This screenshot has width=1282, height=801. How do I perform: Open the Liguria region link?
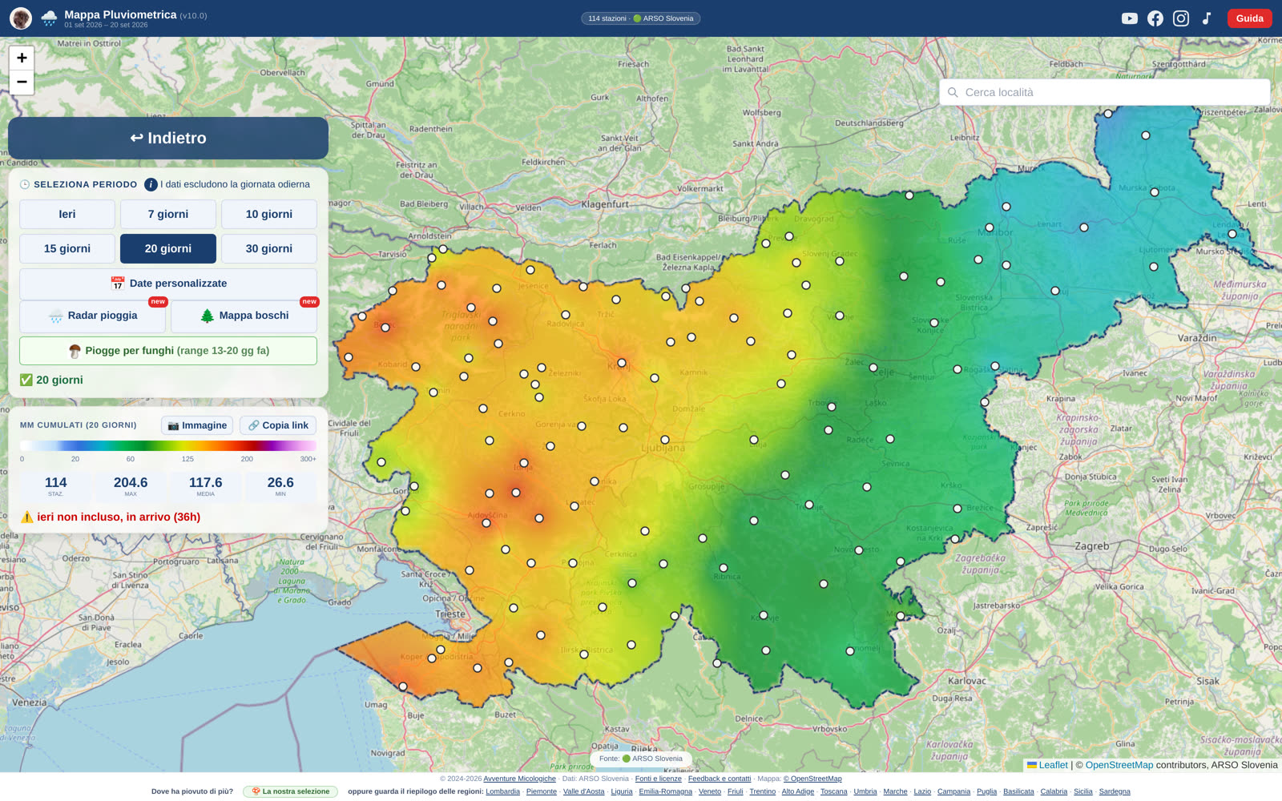(621, 791)
